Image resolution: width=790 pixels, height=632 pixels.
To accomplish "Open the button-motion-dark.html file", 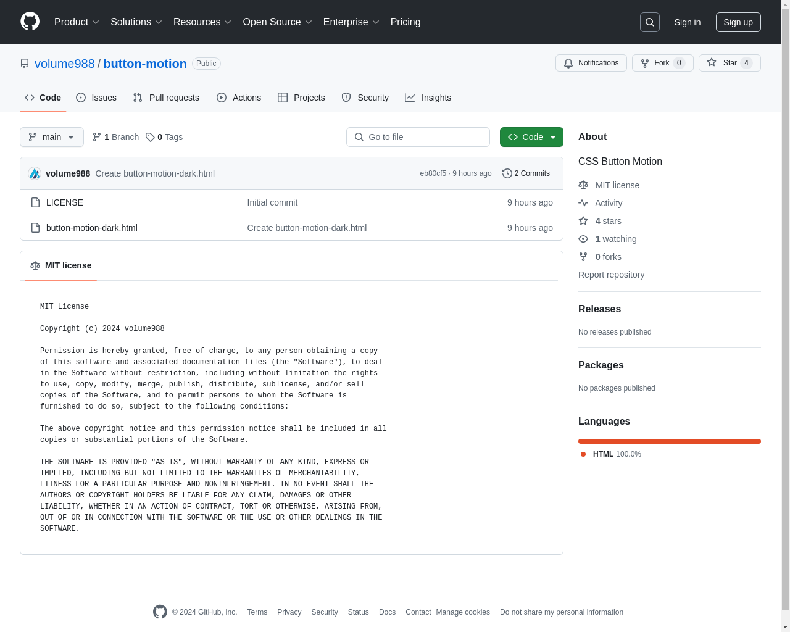I will tap(92, 228).
